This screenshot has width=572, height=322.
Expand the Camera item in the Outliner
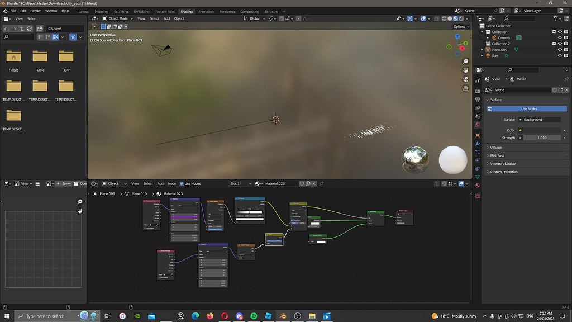click(x=488, y=37)
